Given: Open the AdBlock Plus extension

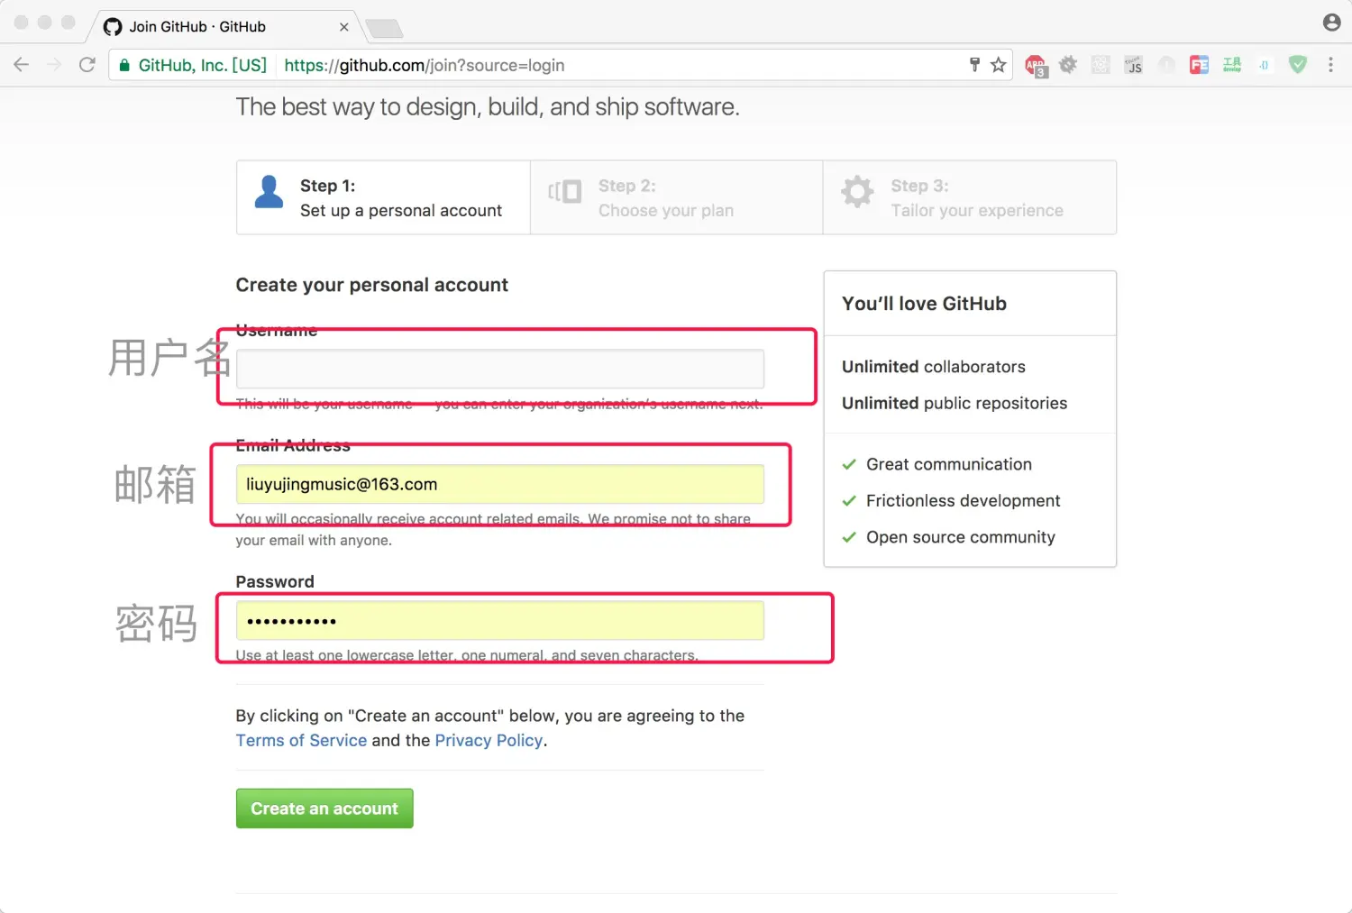Looking at the screenshot, I should [1036, 65].
